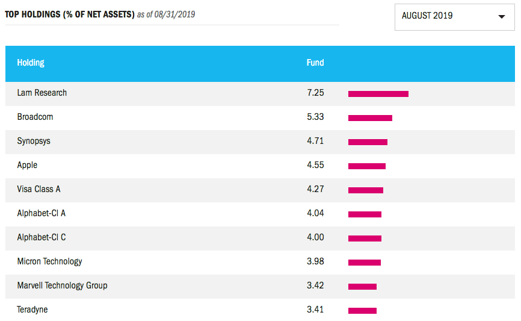Click the pink bar for Teradyne
The height and width of the screenshot is (321, 521).
click(362, 311)
